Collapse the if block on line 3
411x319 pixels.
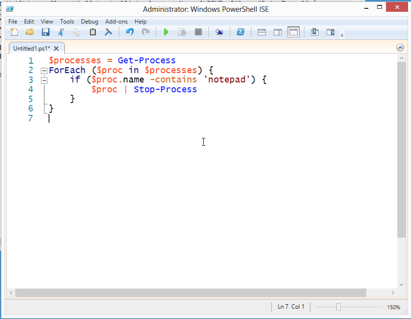click(x=44, y=80)
